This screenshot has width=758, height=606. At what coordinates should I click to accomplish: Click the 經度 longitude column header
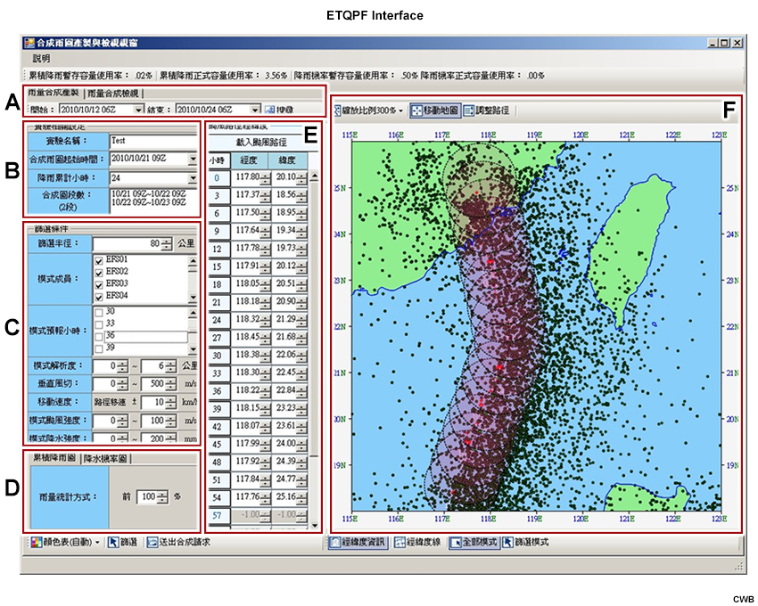248,160
